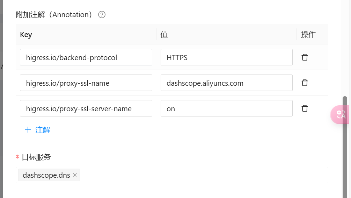Click the 注解 add link text
The image size is (351, 198).
[43, 130]
